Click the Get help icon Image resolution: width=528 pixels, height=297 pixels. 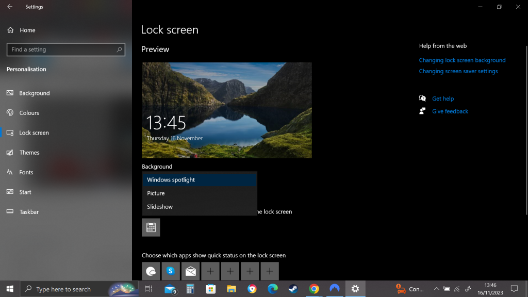(423, 98)
